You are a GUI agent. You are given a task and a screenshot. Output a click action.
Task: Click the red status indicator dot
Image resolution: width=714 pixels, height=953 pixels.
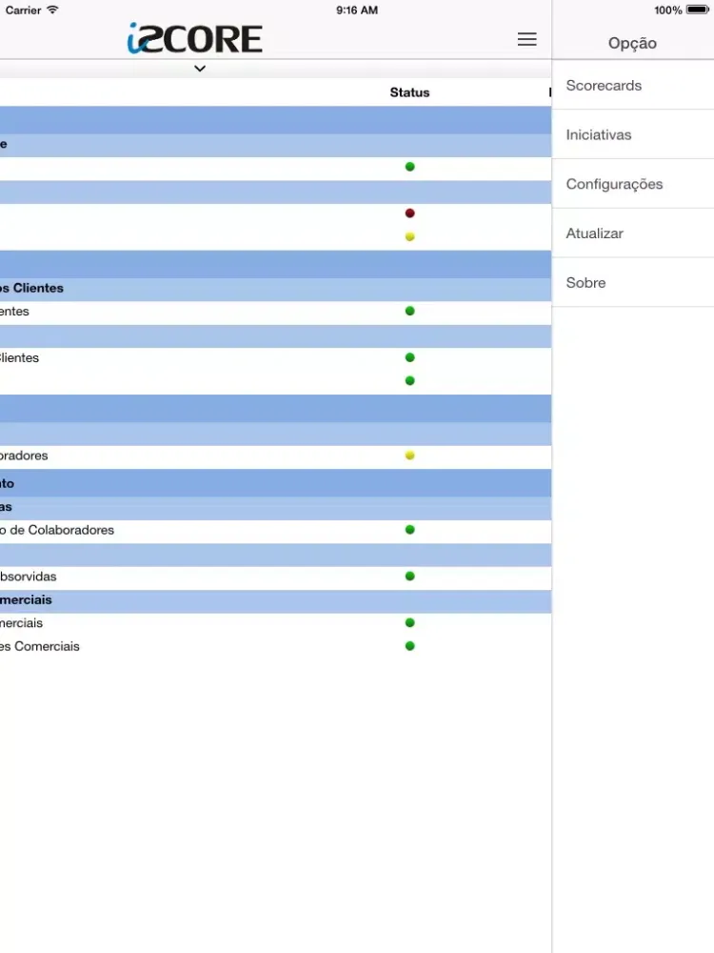tap(409, 213)
